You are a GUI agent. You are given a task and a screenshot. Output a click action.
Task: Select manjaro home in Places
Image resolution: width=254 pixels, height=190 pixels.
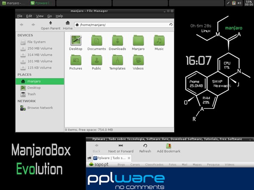coord(40,81)
